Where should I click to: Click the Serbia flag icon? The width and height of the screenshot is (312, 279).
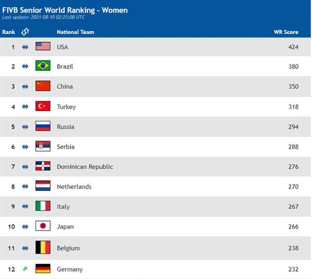43,146
